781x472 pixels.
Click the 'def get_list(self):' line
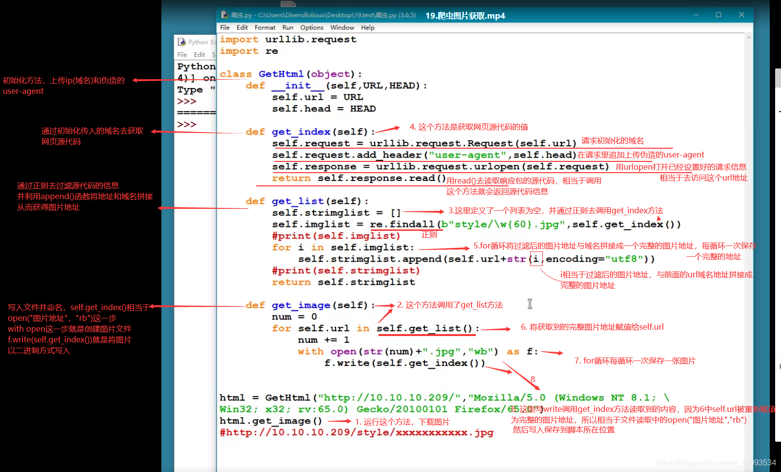coord(307,202)
